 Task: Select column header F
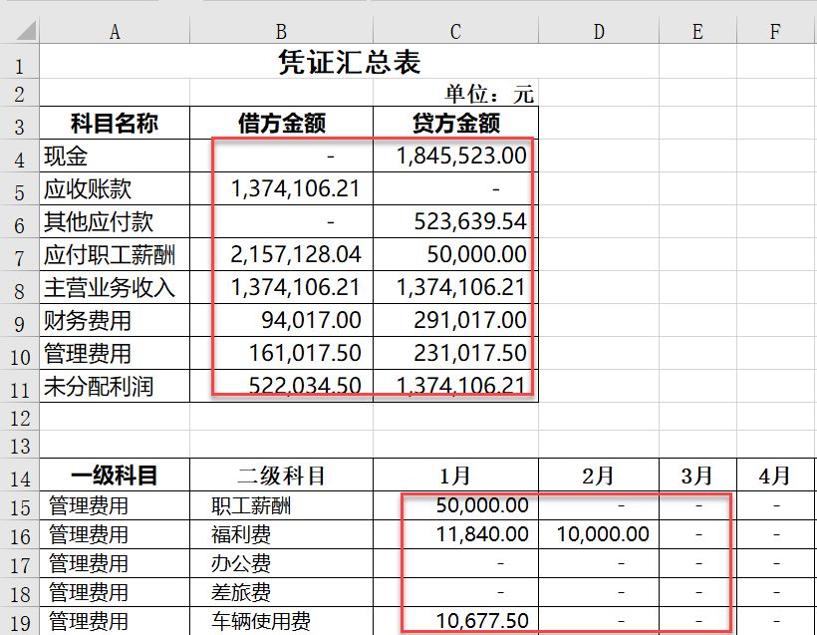(x=774, y=30)
